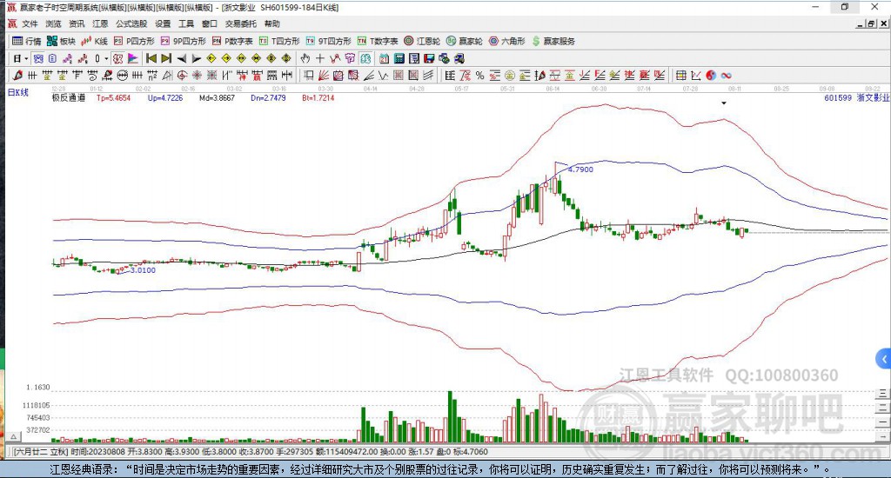Click the yellow diamond right-arrow icon
The image size is (891, 478).
[x=226, y=58]
